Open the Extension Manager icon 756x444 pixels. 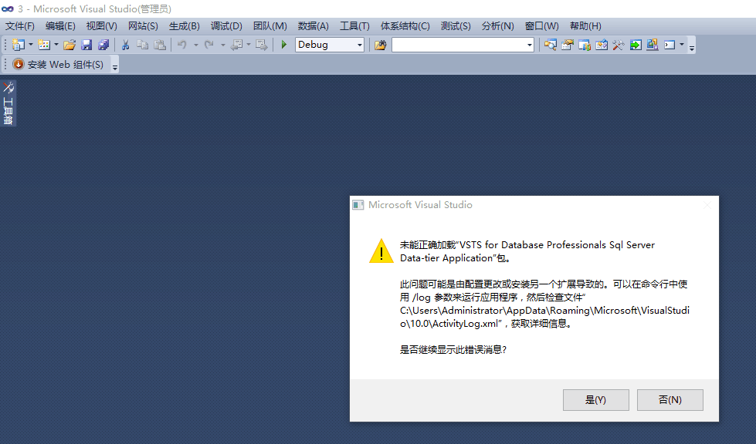pos(653,45)
